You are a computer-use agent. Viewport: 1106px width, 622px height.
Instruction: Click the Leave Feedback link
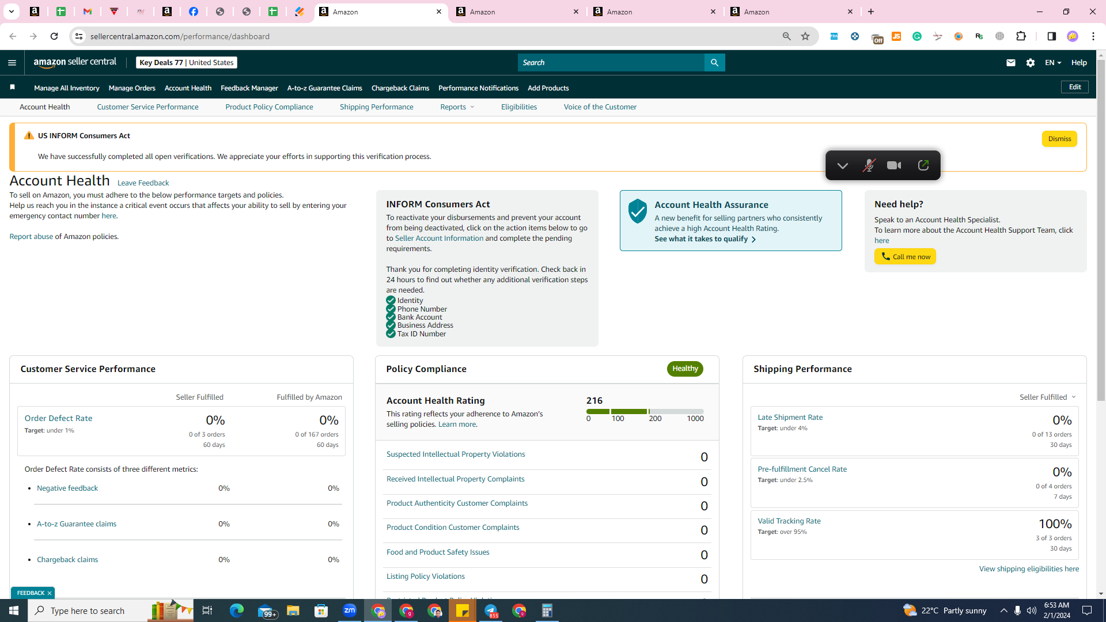tap(143, 183)
